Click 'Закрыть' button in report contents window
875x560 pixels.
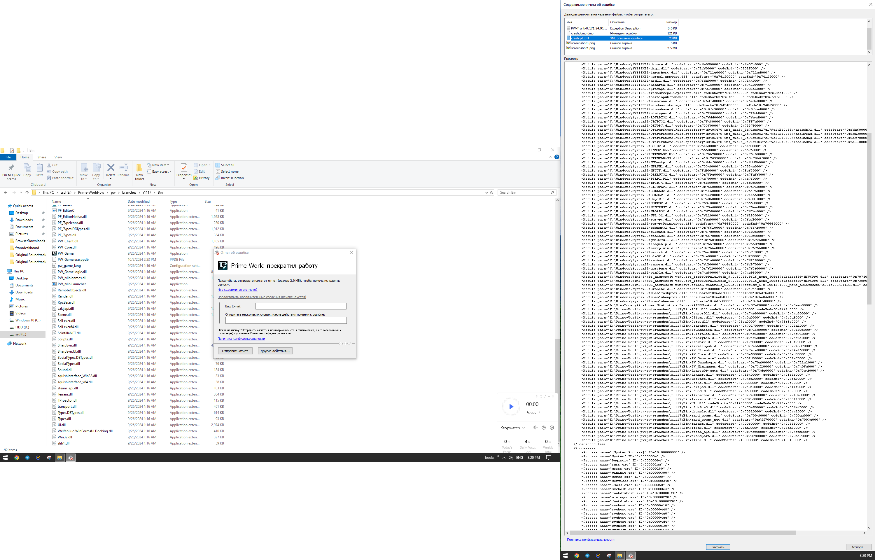(x=717, y=547)
